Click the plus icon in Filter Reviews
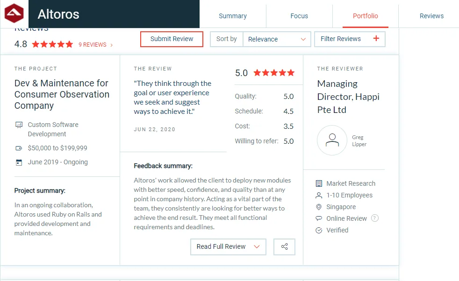The height and width of the screenshot is (281, 459). (376, 38)
